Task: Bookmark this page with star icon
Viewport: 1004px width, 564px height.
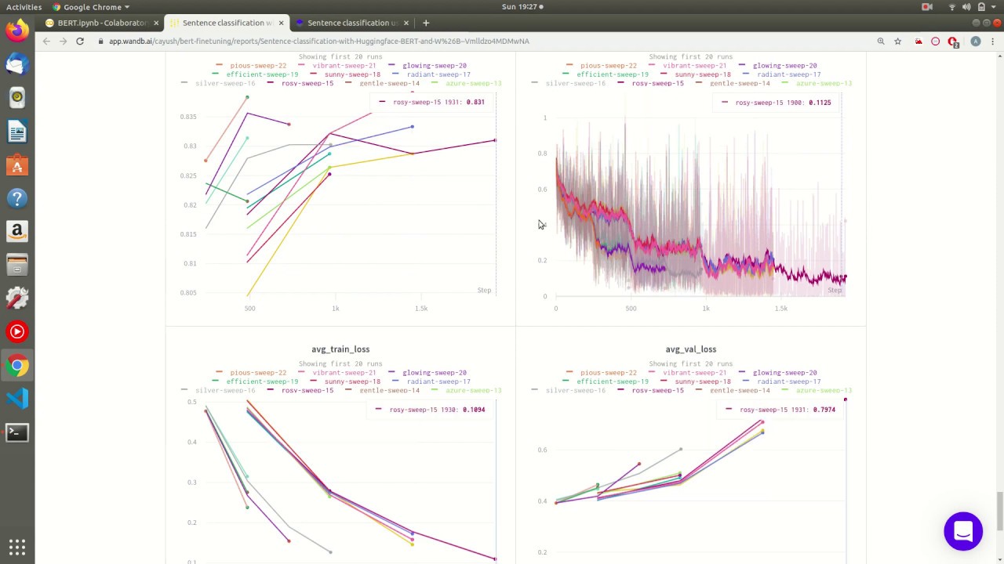Action: (898, 42)
